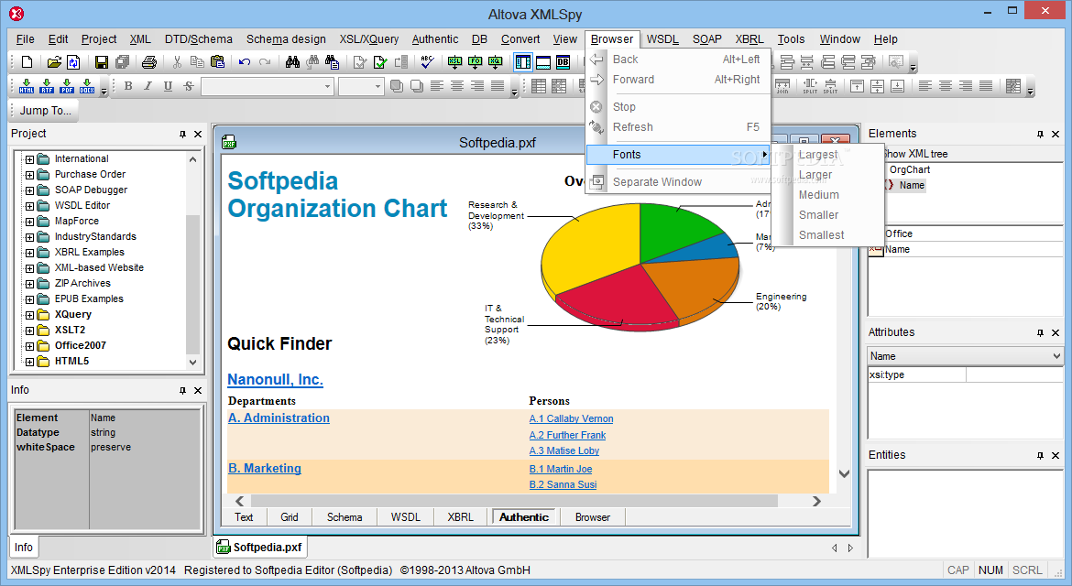Open the B.2 Sanna Susi link

pos(563,485)
